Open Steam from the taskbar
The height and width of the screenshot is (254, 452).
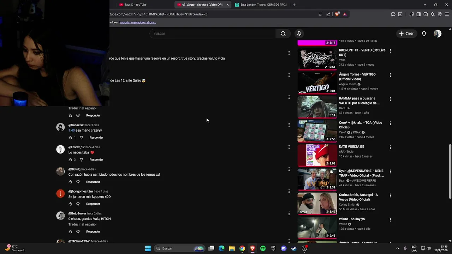coord(293,248)
